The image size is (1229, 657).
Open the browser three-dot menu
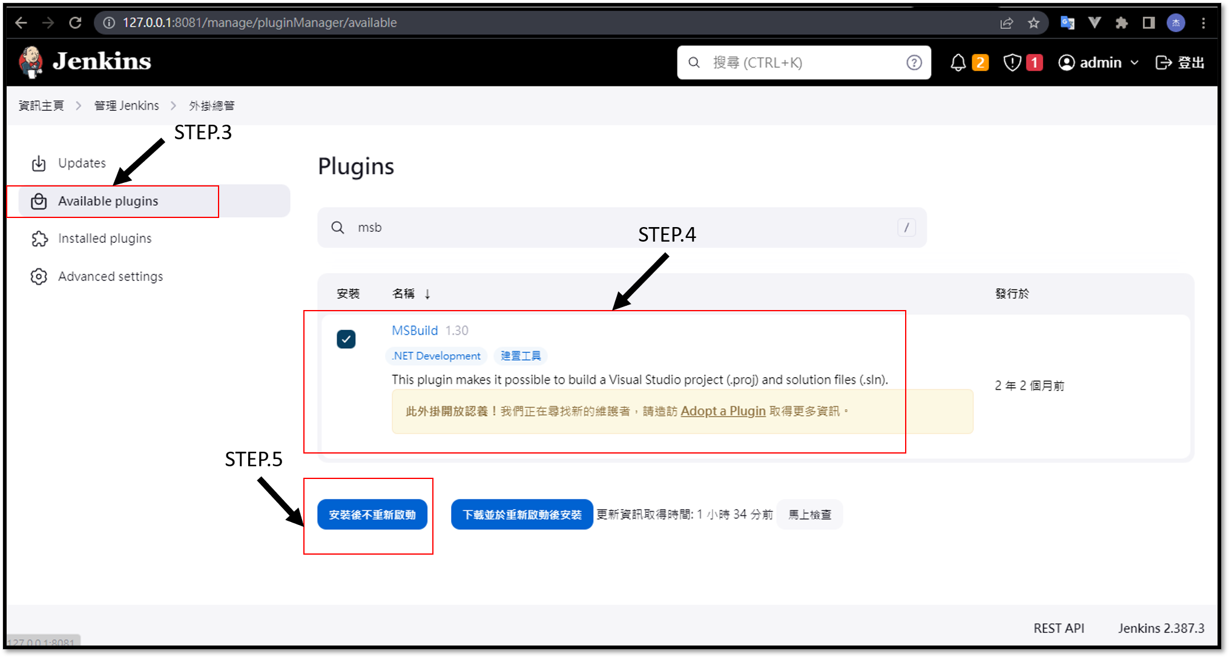[x=1204, y=22]
